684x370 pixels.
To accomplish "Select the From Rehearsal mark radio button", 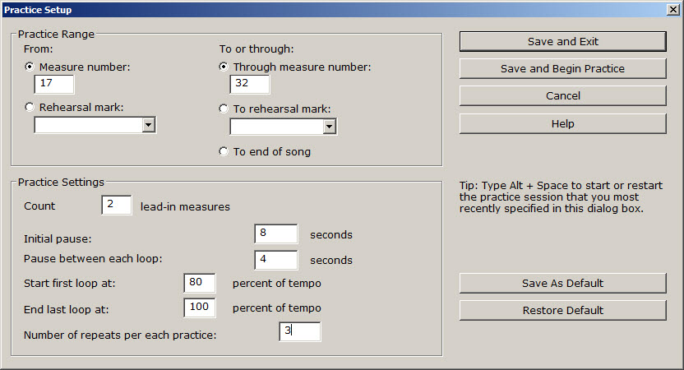I will [30, 106].
